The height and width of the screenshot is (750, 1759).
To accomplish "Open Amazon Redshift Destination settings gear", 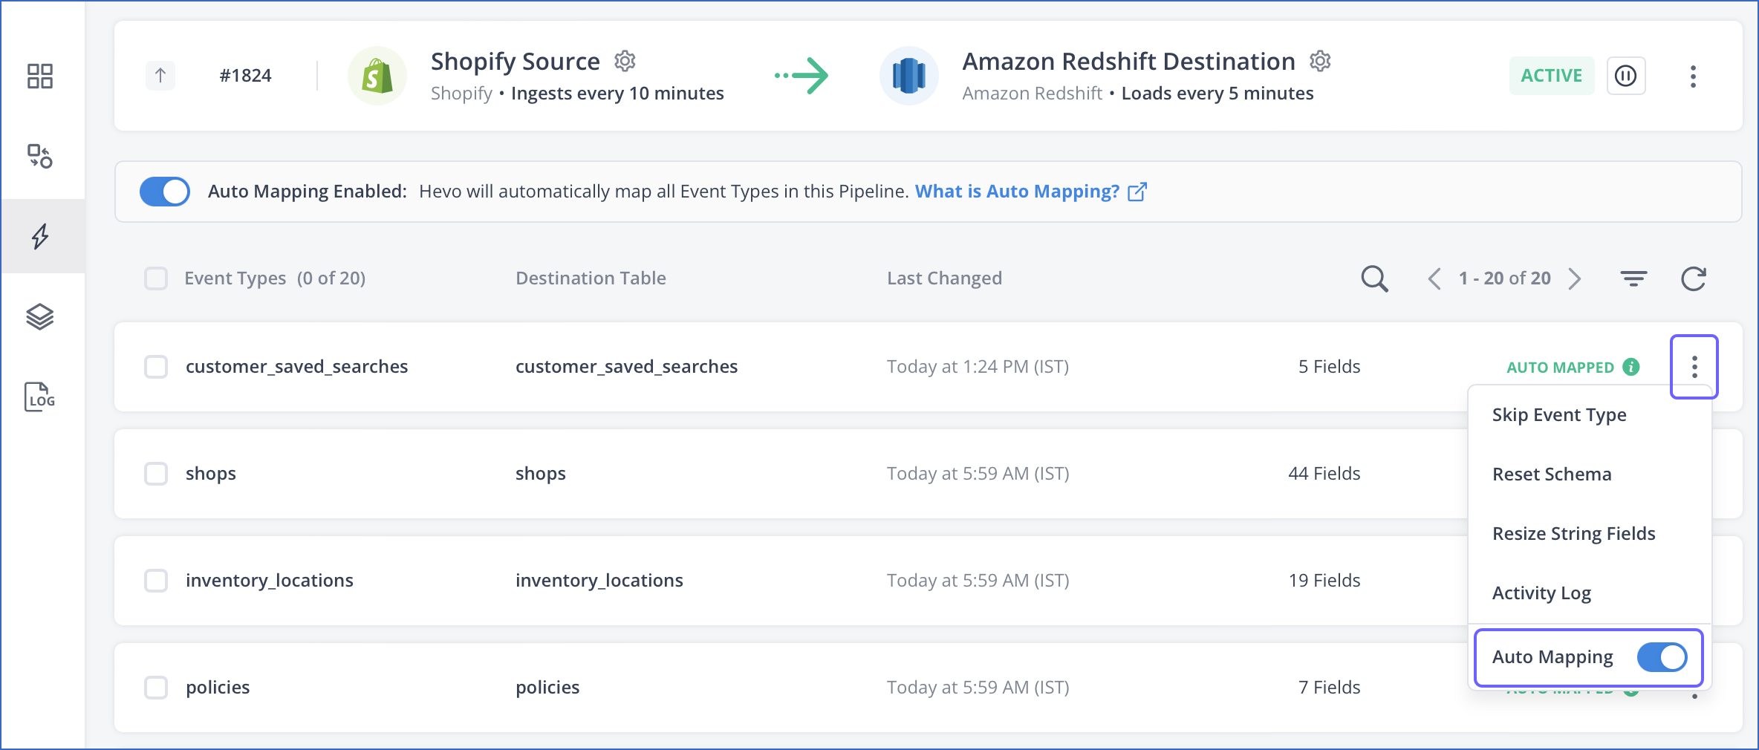I will [x=1320, y=61].
